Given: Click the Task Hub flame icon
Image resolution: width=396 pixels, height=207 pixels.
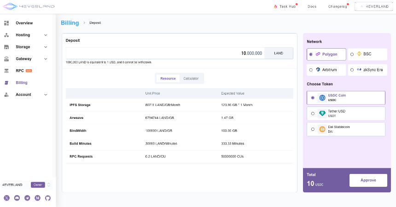Looking at the screenshot, I should [275, 6].
